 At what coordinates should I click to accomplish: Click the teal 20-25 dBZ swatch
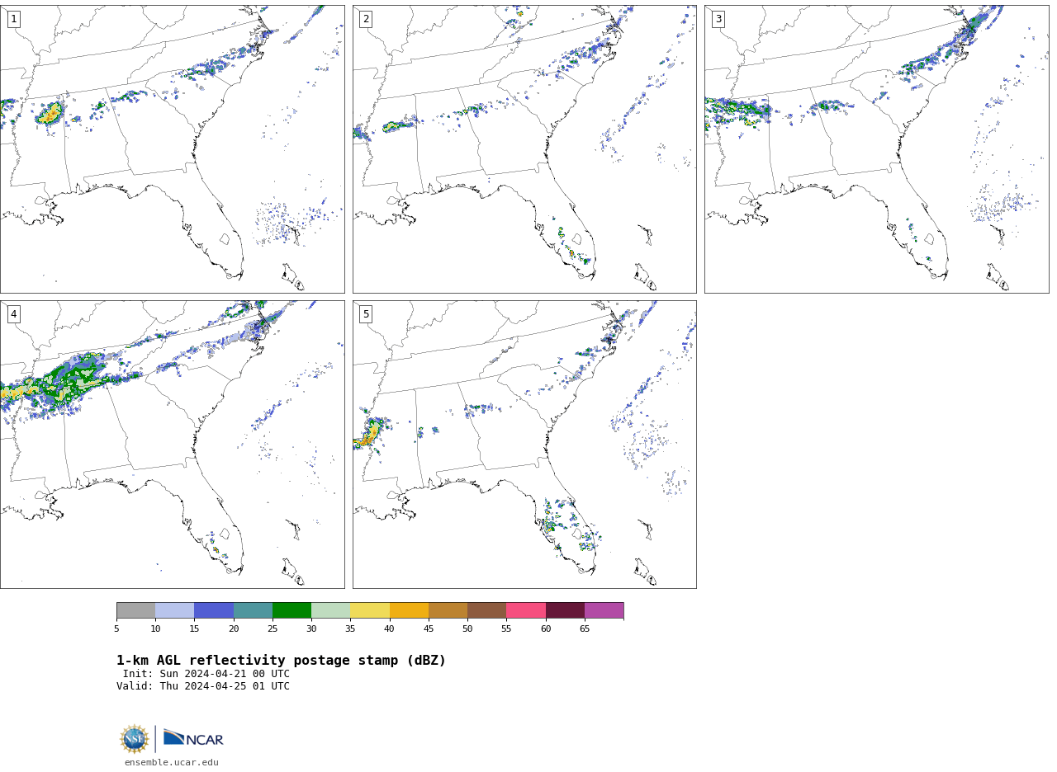253,610
